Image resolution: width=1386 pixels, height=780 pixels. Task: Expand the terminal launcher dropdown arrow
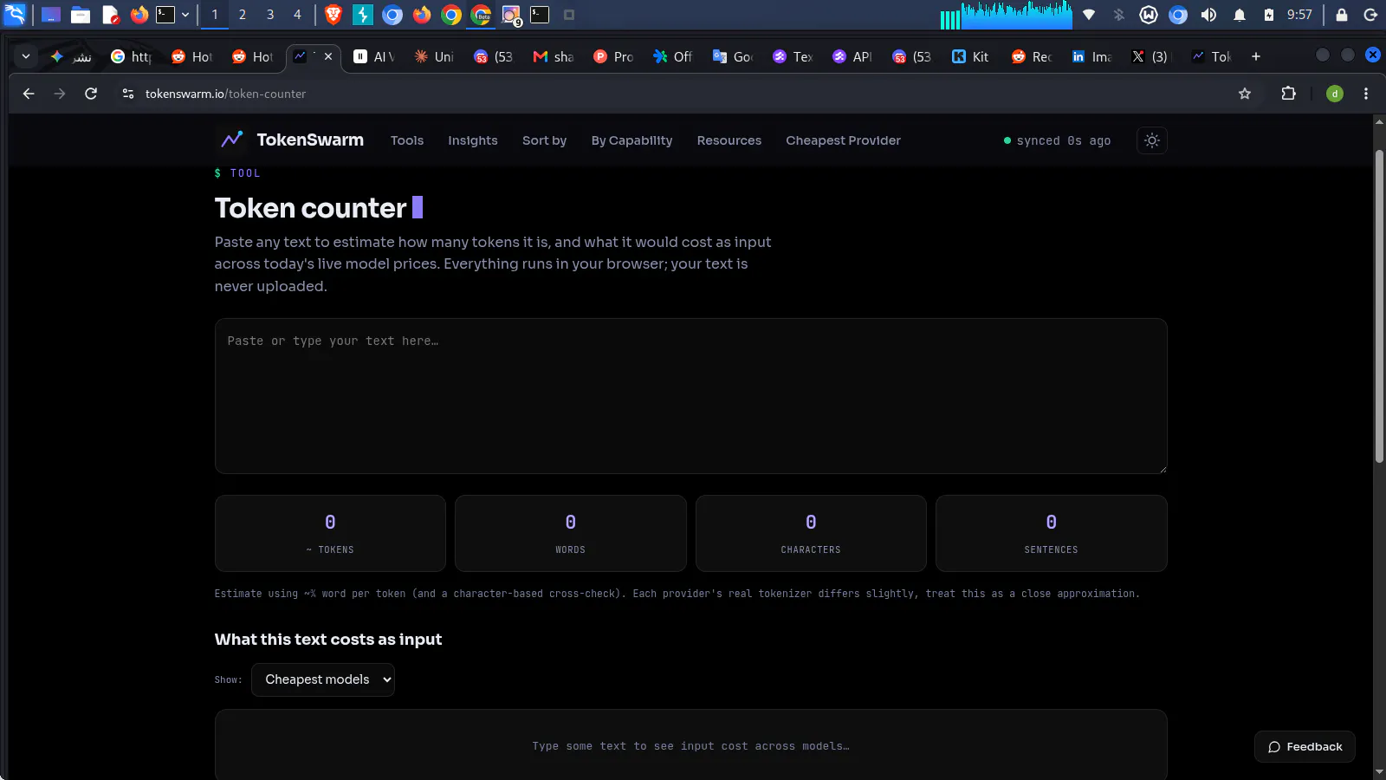(x=185, y=15)
